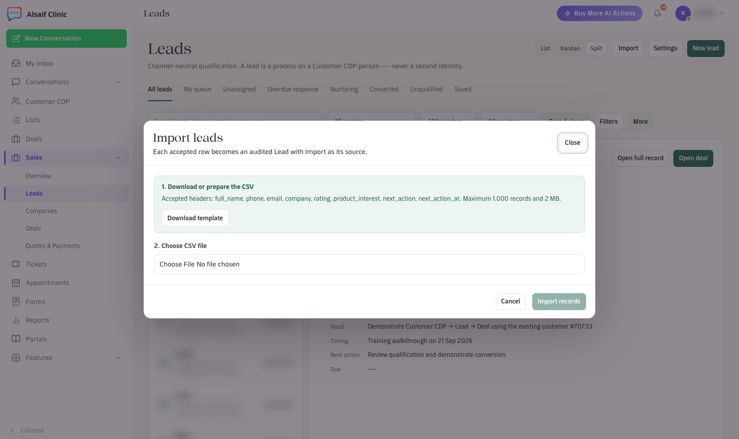Open the notifications bell icon
The height and width of the screenshot is (439, 739).
657,13
